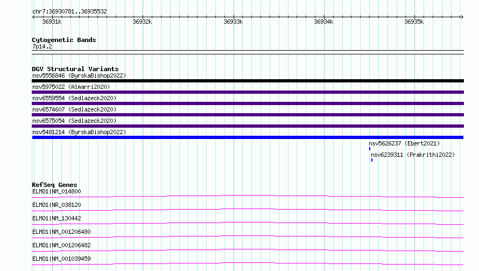Click the chr7:36930781..36935532 coordinate label
This screenshot has width=479, height=271.
(x=69, y=11)
